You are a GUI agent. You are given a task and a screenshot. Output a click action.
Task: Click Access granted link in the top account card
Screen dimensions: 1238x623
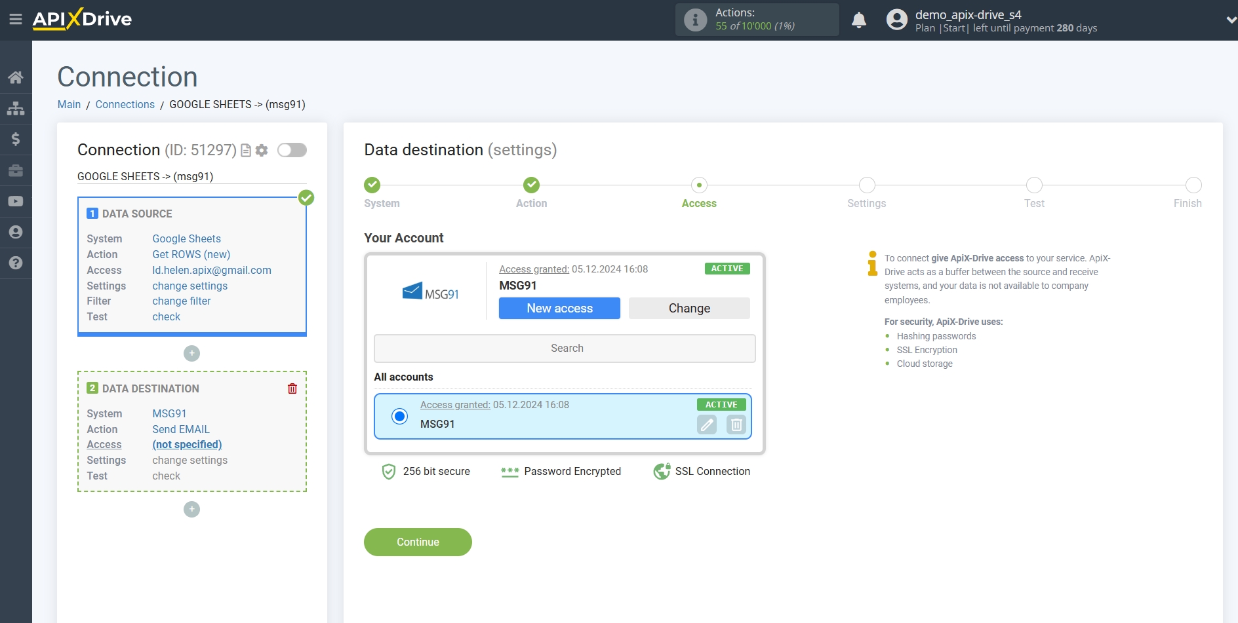click(534, 269)
